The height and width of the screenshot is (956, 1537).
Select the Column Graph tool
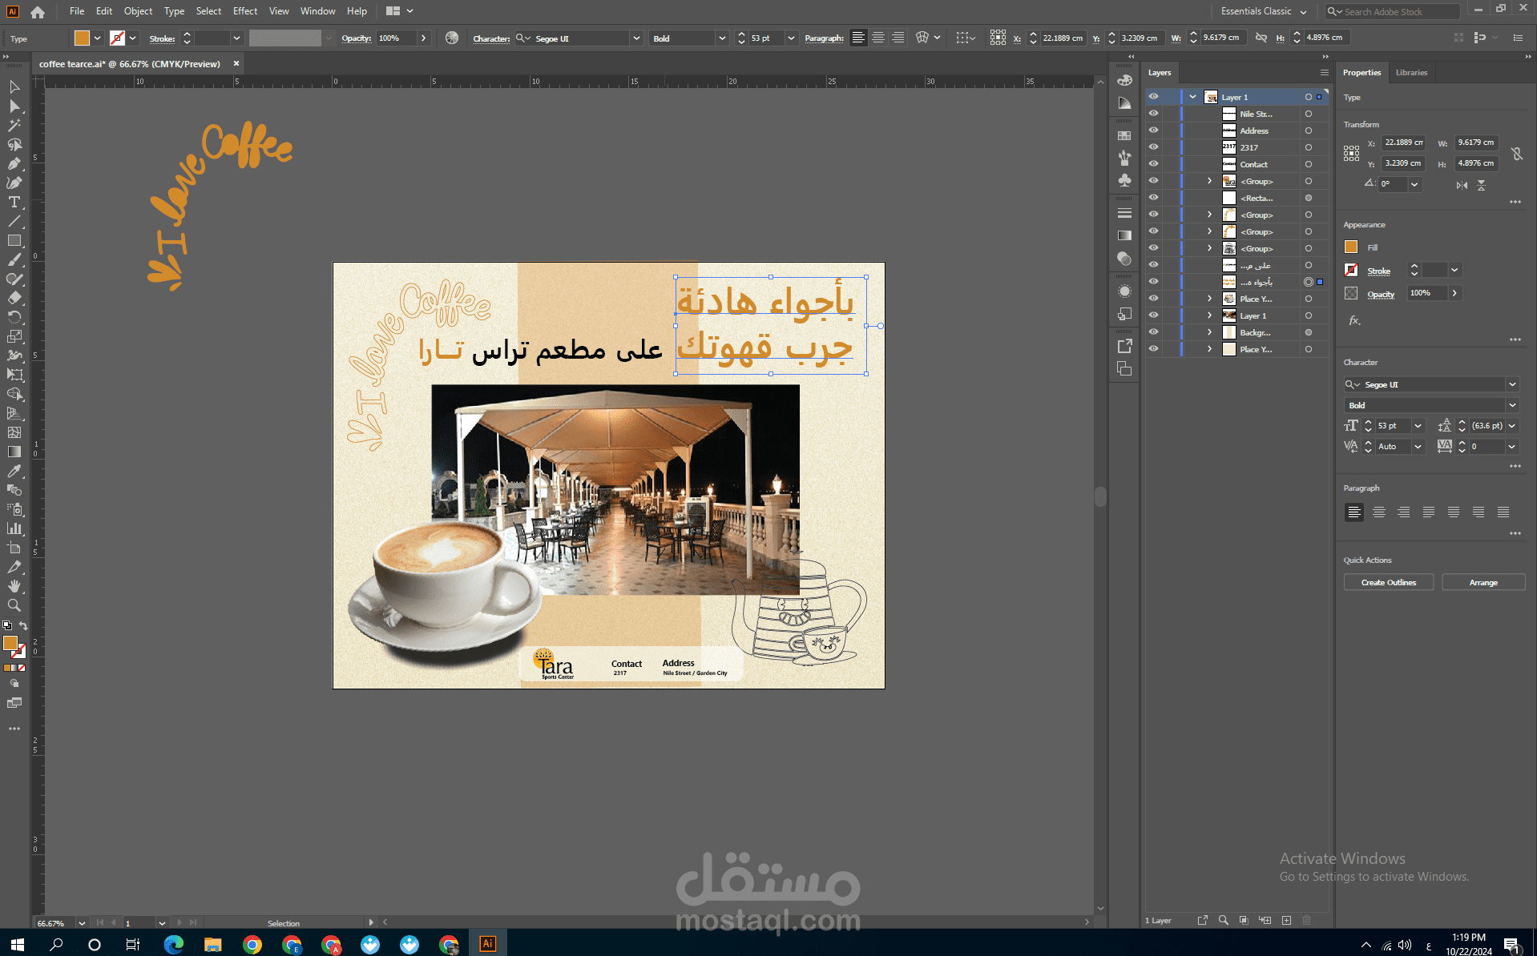click(14, 529)
